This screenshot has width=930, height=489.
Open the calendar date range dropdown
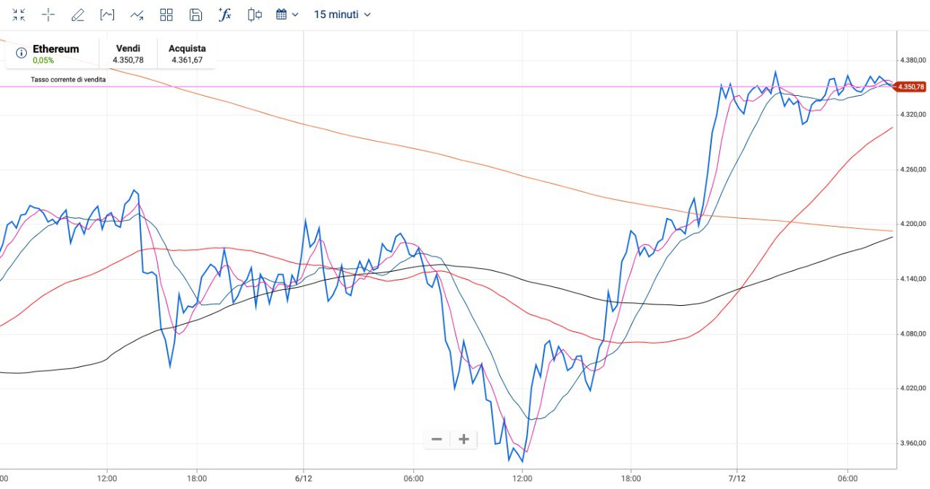click(x=287, y=15)
